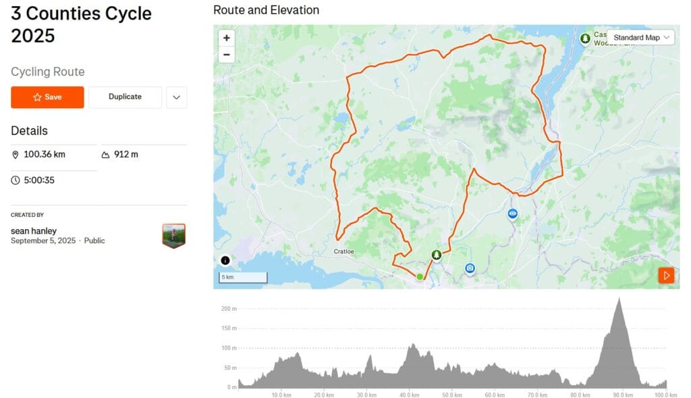
Task: Click the 5 km map scale bar
Action: pyautogui.click(x=244, y=277)
